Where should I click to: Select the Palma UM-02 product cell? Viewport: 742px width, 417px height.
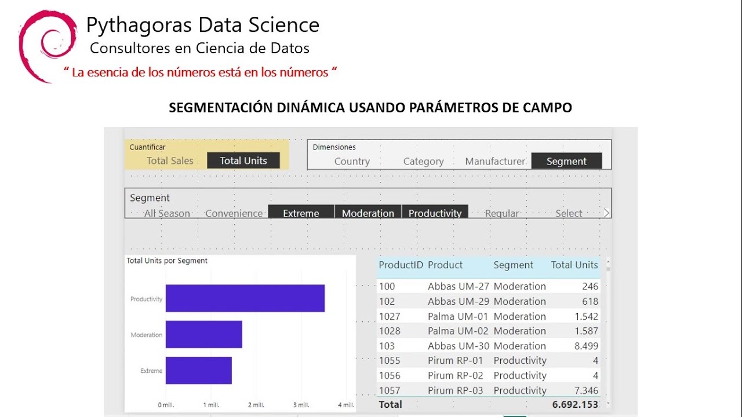(x=458, y=331)
